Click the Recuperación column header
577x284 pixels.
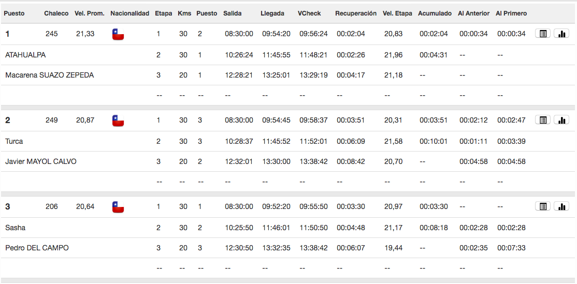click(356, 13)
